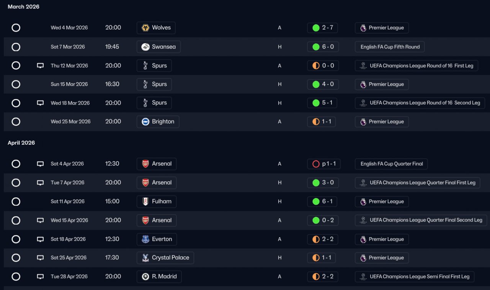This screenshot has width=490, height=290.
Task: Open the Fulham team button
Action: pyautogui.click(x=157, y=201)
